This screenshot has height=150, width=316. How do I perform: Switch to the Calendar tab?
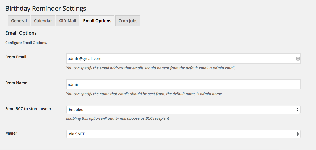tap(43, 21)
